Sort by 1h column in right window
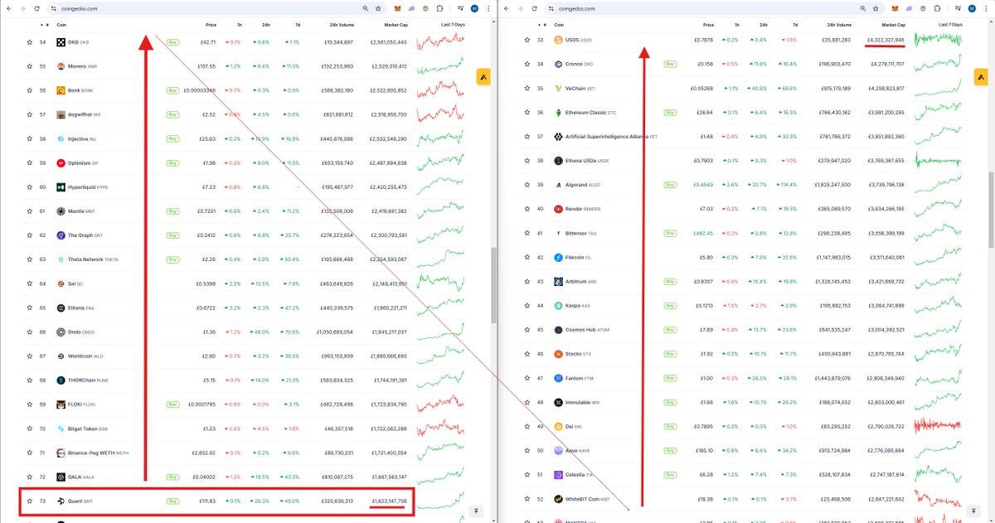 (x=736, y=25)
